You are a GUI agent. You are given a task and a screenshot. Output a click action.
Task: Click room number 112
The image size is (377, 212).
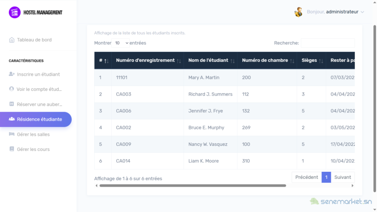(245, 94)
